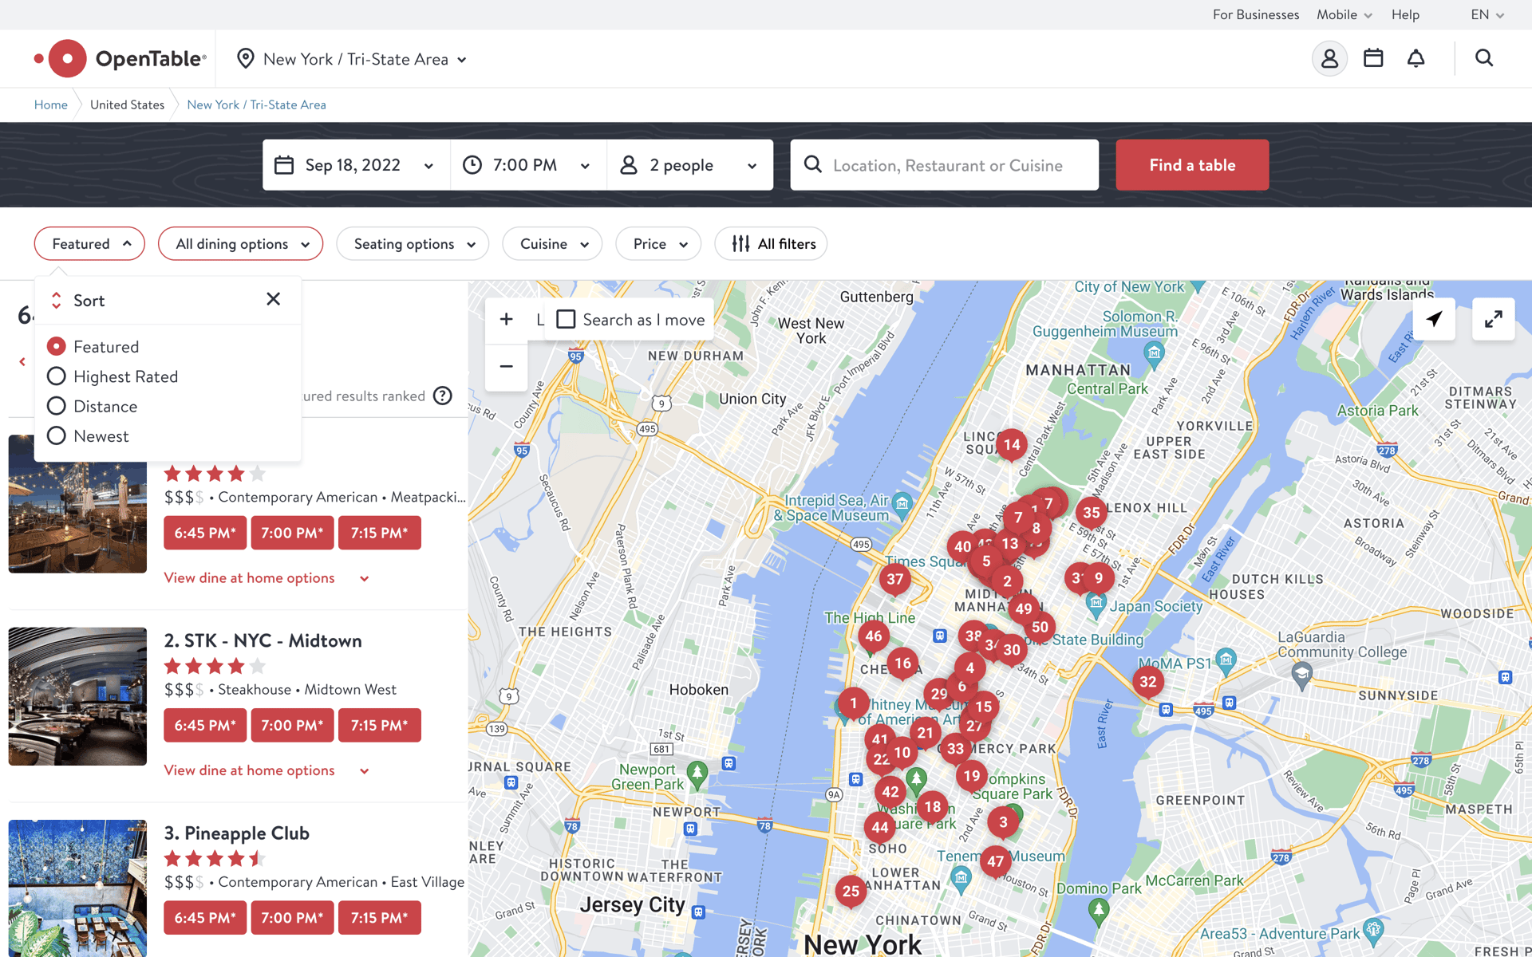
Task: Select map pin 19
Action: [x=971, y=776]
